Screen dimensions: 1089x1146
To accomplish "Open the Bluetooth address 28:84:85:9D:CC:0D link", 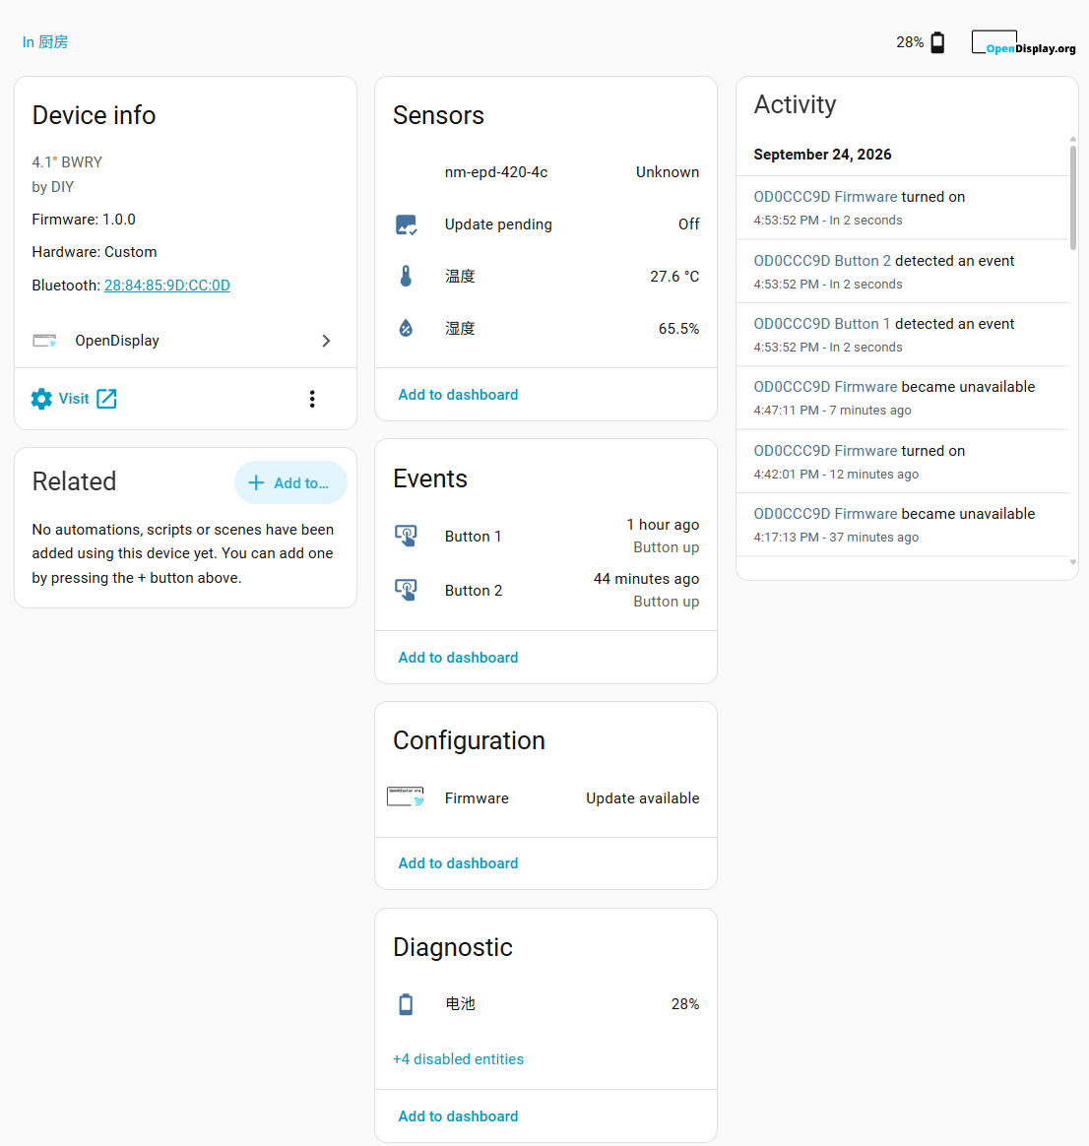I will pyautogui.click(x=166, y=286).
